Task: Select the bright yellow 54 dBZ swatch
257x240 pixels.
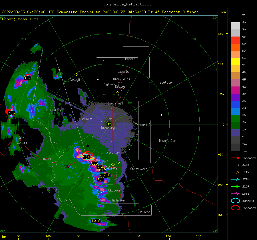Action: click(x=235, y=61)
